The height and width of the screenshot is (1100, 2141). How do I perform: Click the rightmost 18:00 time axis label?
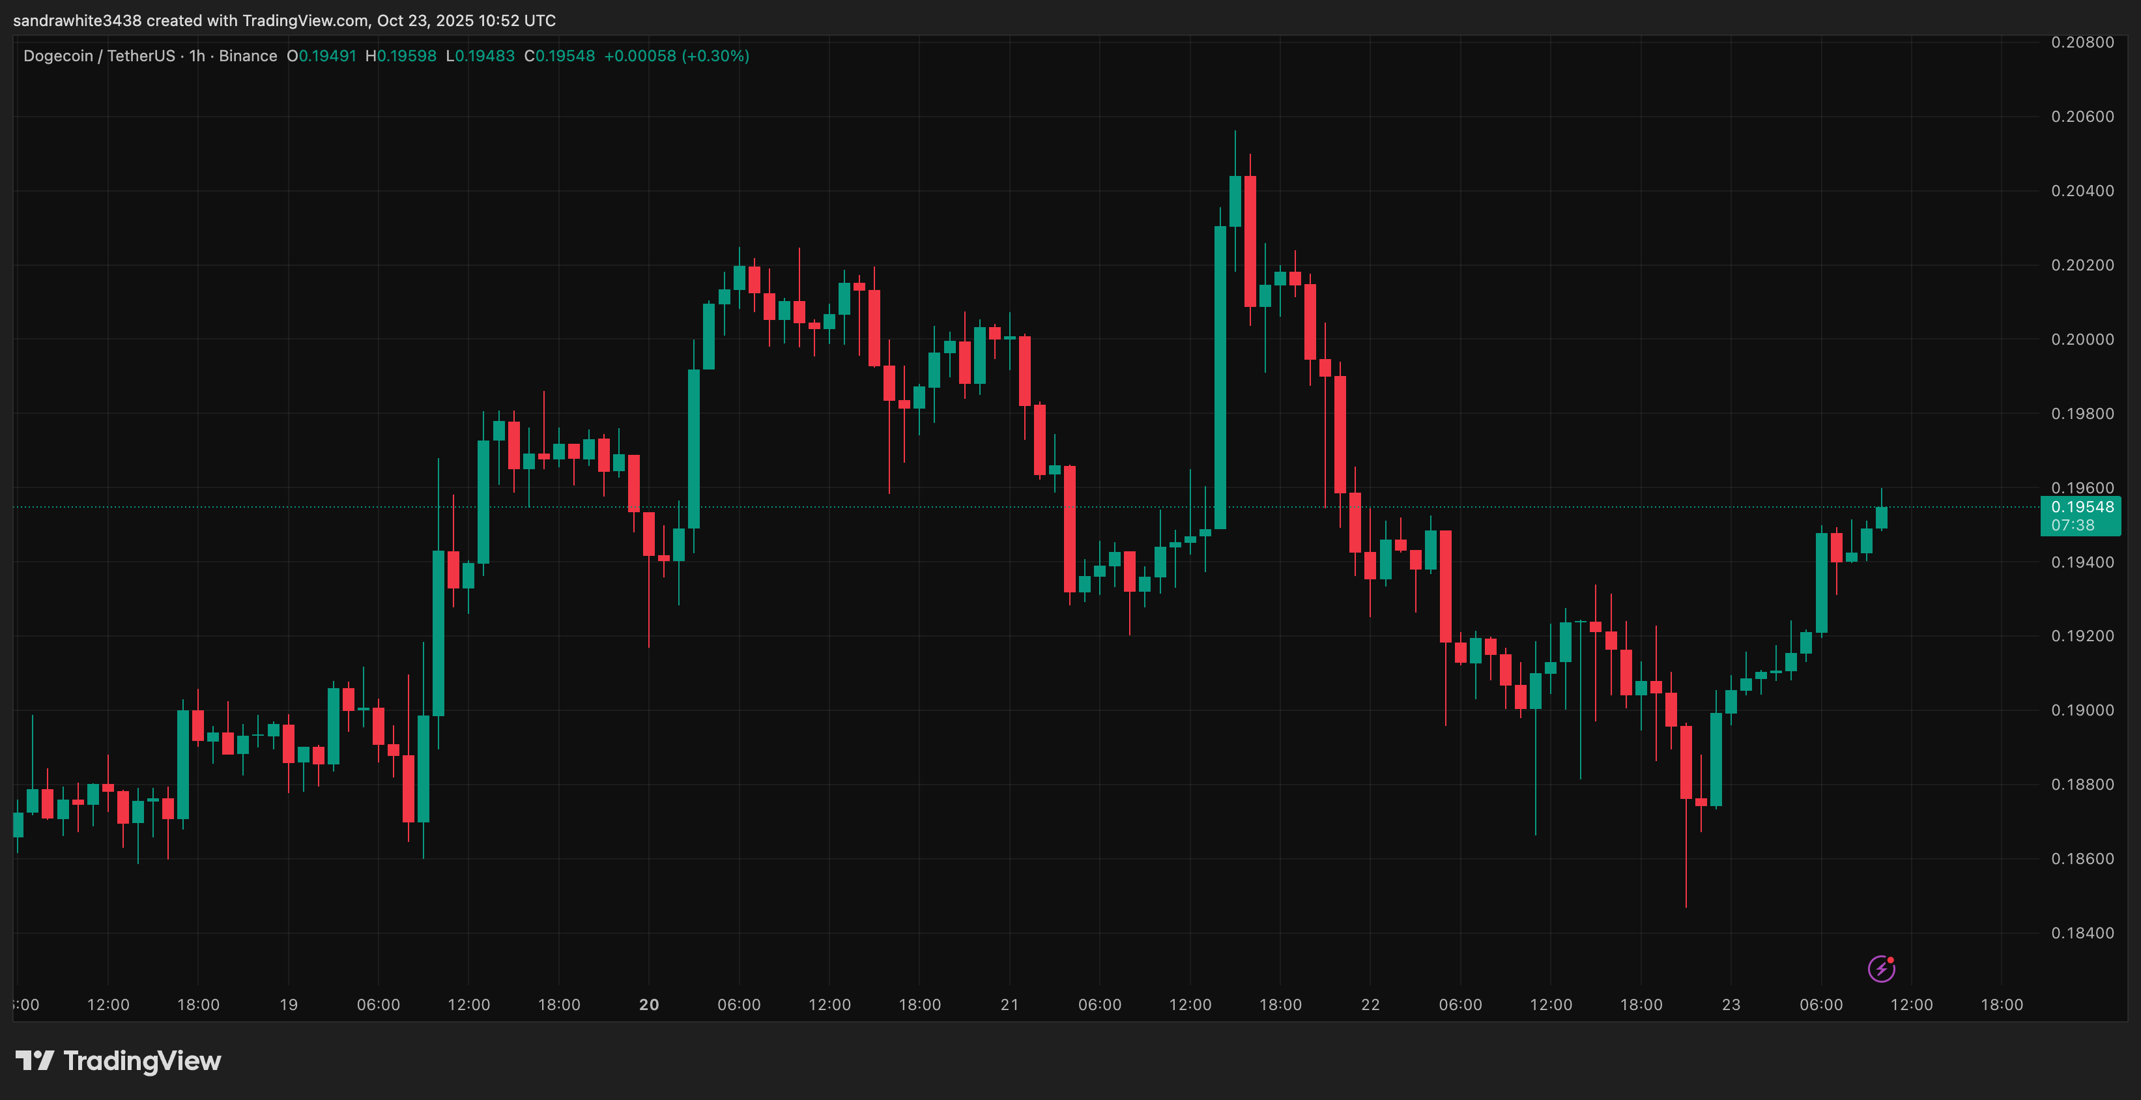(x=2002, y=1004)
